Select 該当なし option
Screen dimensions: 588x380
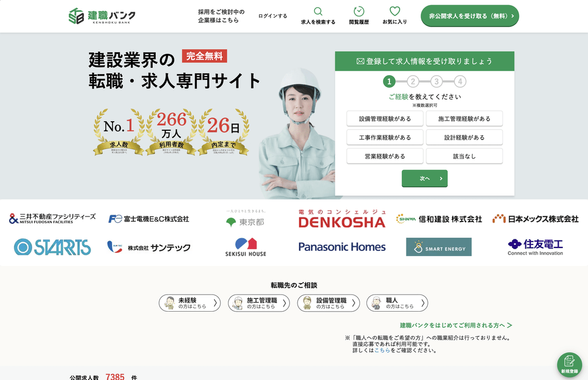[464, 156]
